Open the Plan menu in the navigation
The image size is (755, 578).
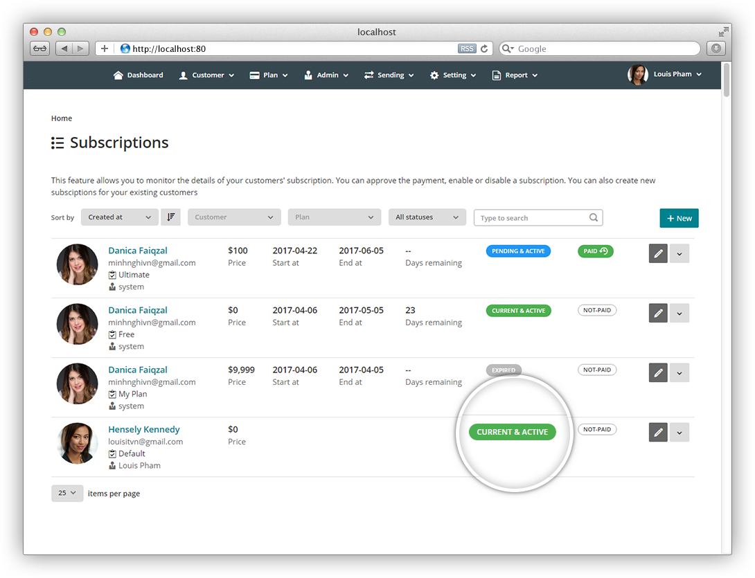pos(268,75)
